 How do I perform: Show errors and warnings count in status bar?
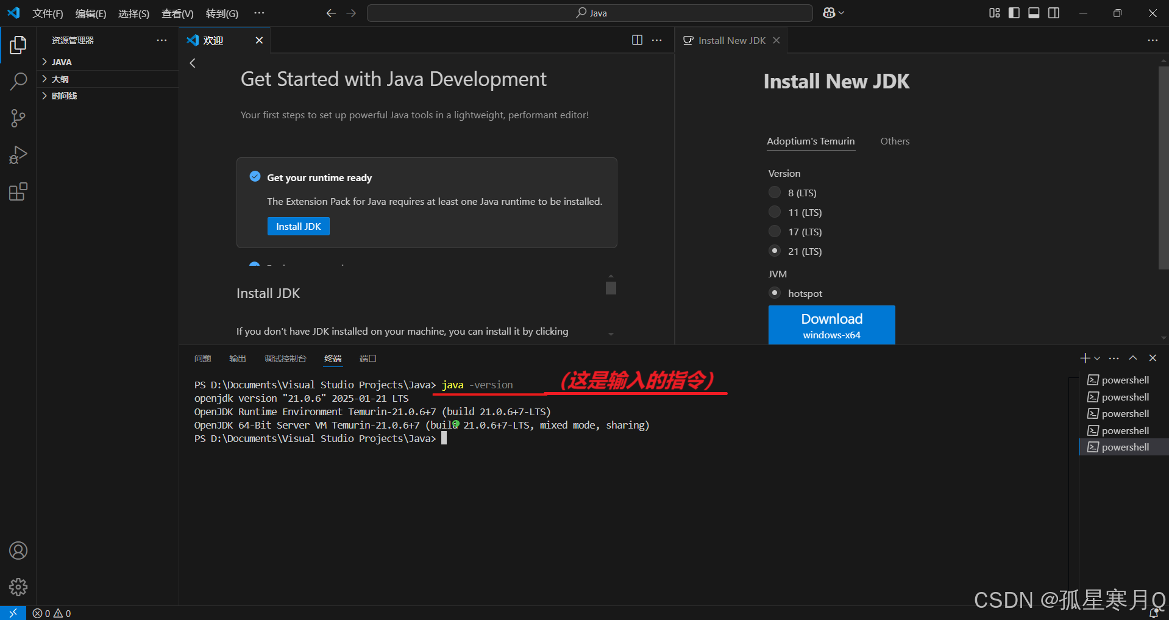click(52, 613)
